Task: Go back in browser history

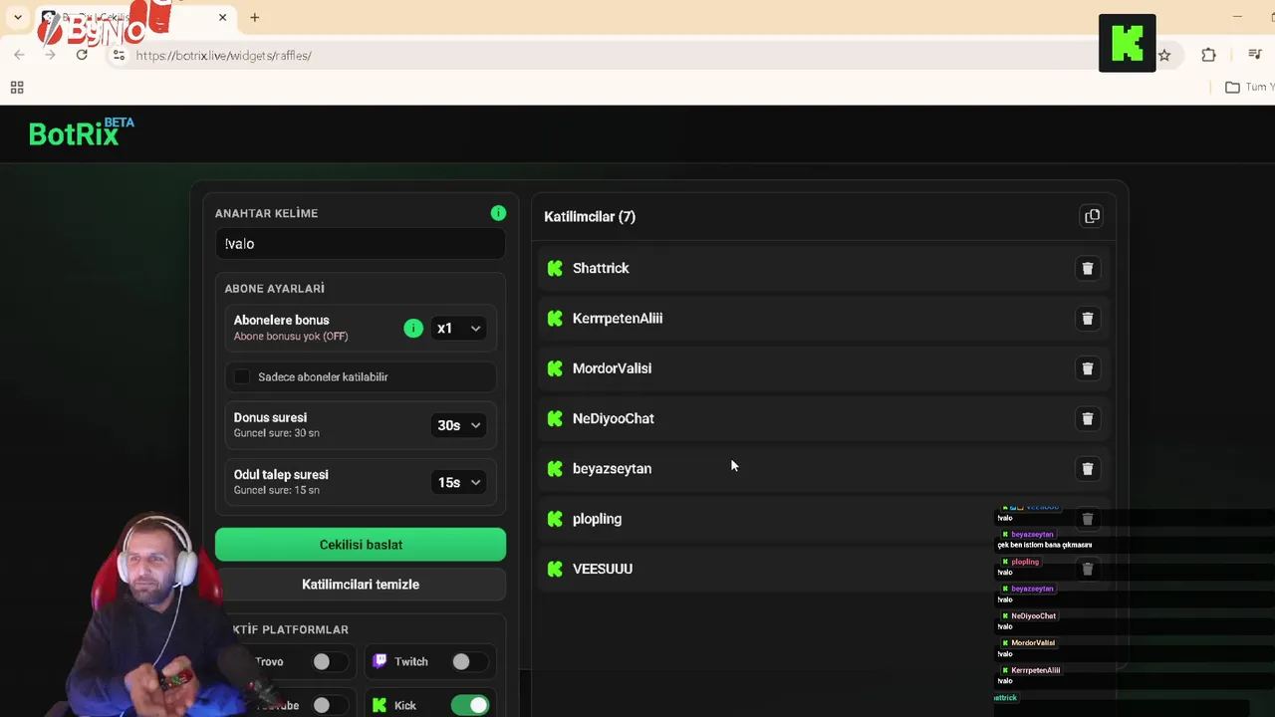Action: point(19,55)
